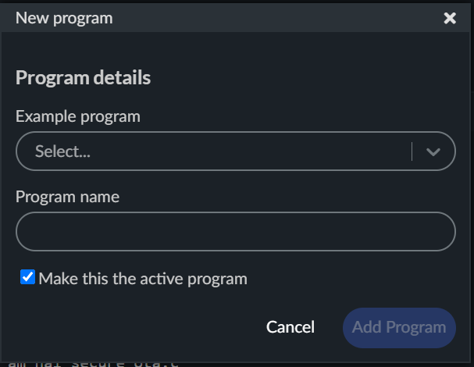Image resolution: width=474 pixels, height=367 pixels.
Task: Toggle the blue checkmark box
Action: (x=27, y=277)
